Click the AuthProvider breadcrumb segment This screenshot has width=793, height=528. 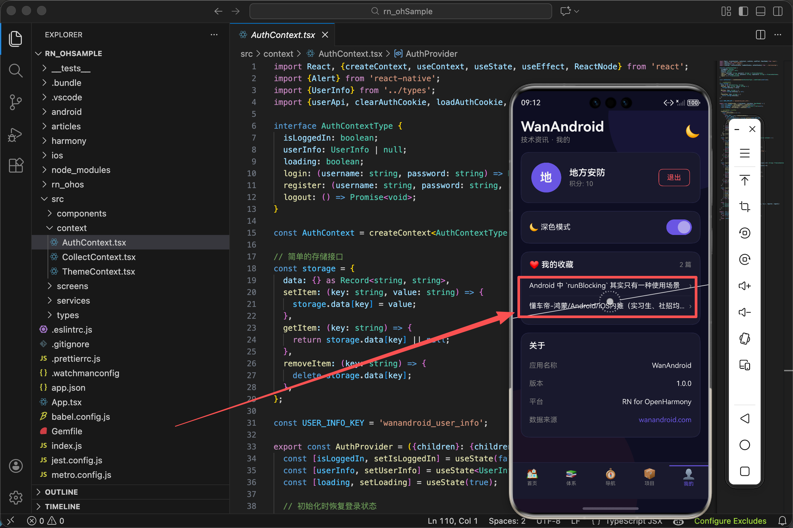[426, 54]
